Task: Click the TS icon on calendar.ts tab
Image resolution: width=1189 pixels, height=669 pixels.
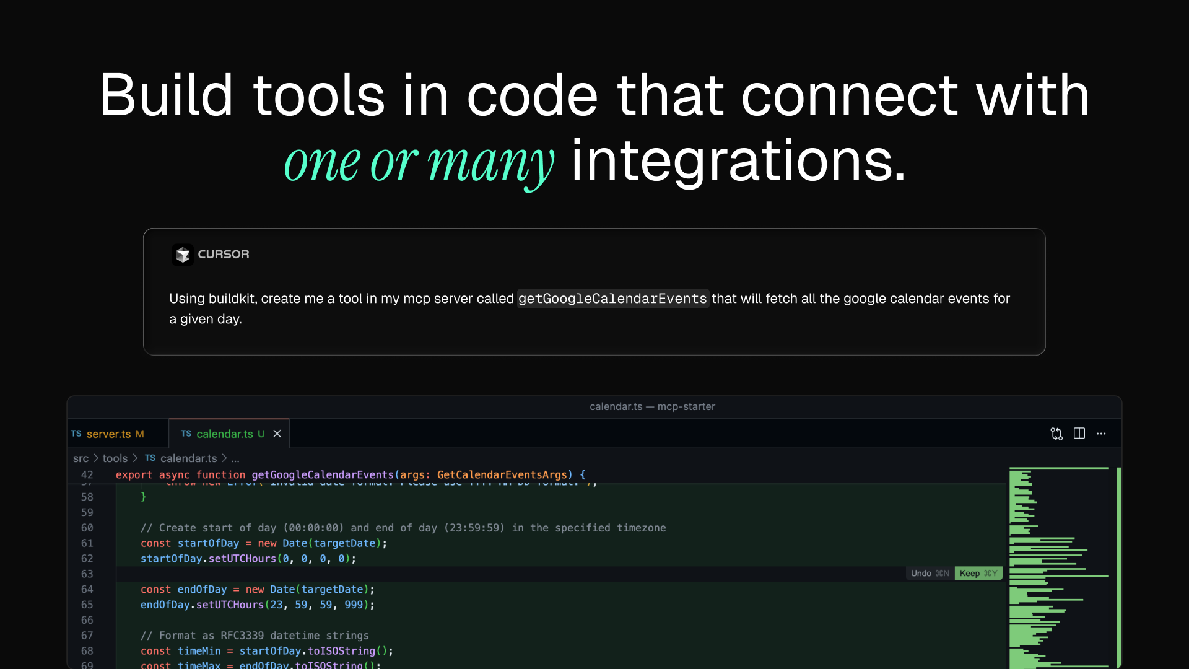Action: [x=186, y=434]
